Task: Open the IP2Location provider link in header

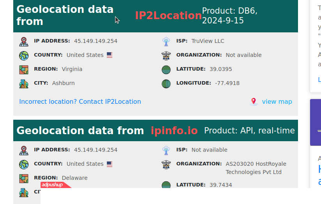Action: (x=168, y=15)
